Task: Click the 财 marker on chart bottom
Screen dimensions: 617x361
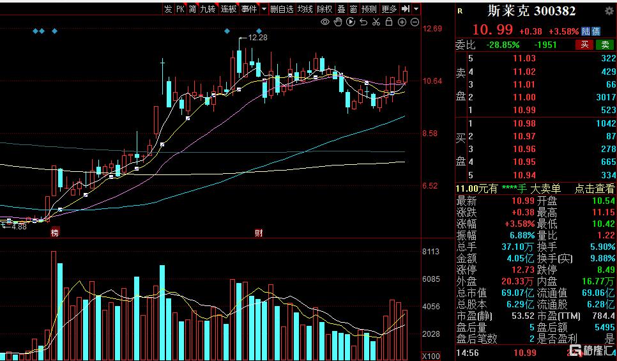Action: [259, 233]
